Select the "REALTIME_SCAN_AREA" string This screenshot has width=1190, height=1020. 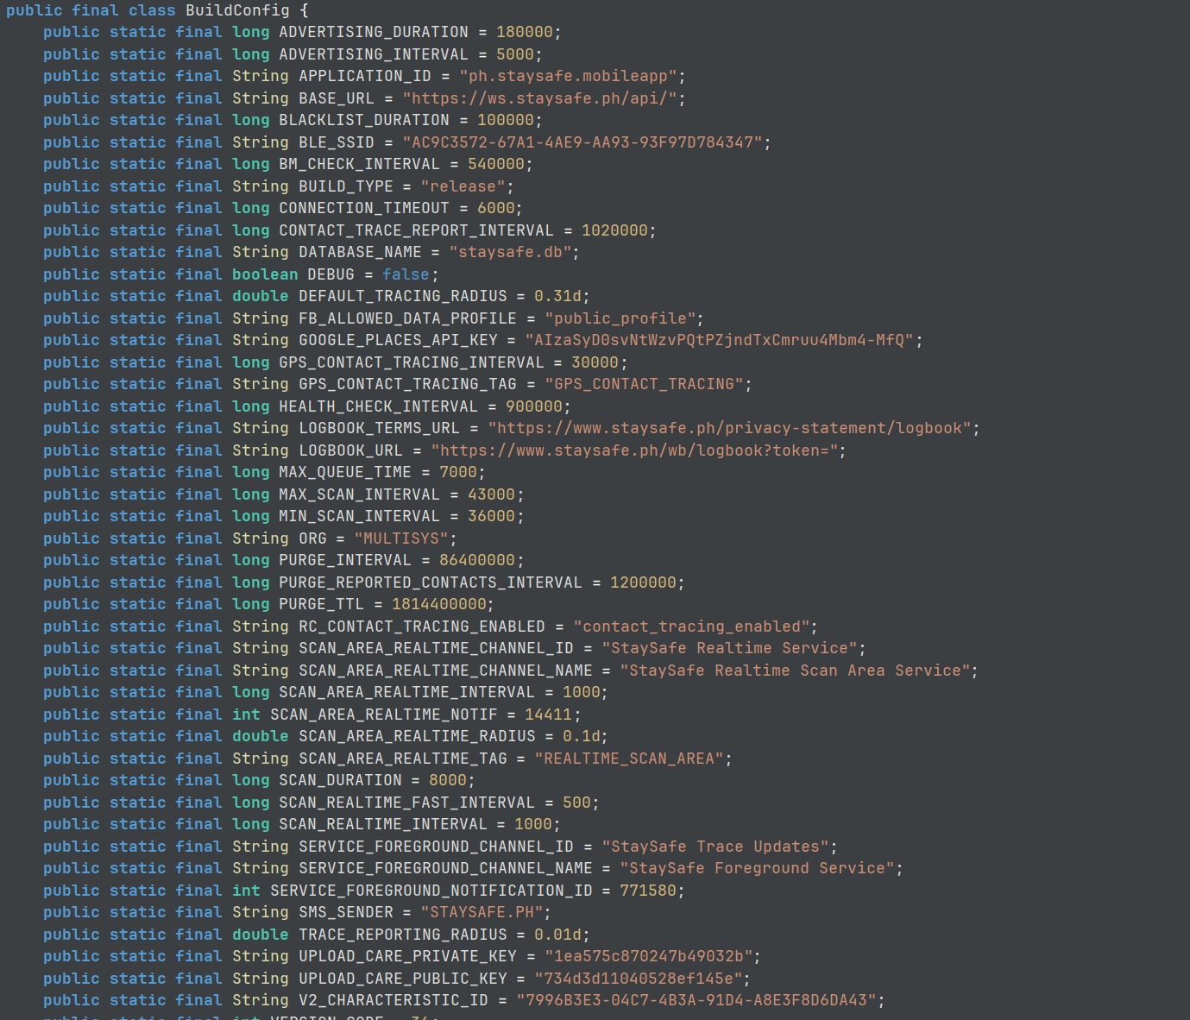tap(630, 759)
